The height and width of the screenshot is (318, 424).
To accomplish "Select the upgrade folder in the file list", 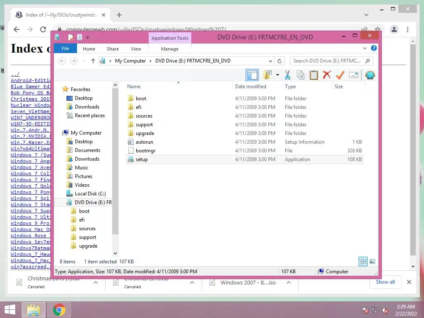I will pyautogui.click(x=244, y=133).
